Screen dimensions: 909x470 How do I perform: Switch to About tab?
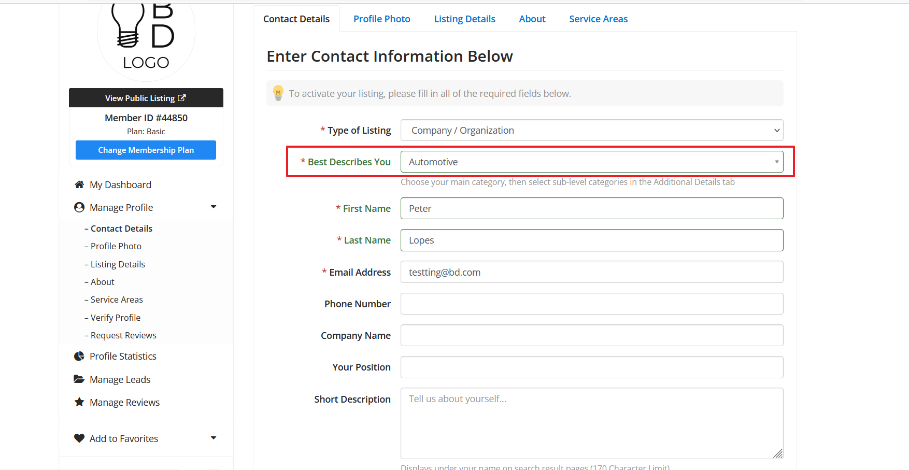coord(532,19)
